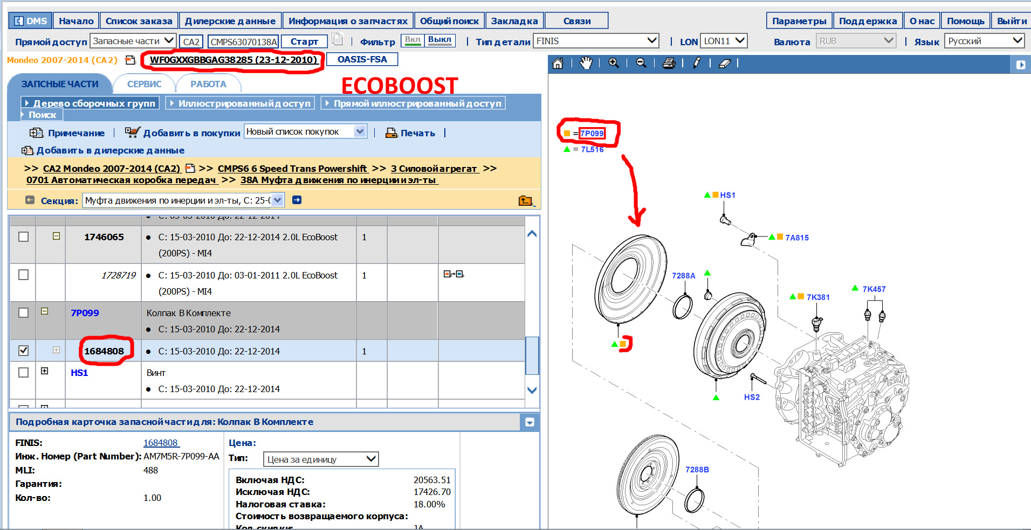Click the OASIS-FSA button
Image resolution: width=1031 pixels, height=530 pixels.
coord(362,59)
